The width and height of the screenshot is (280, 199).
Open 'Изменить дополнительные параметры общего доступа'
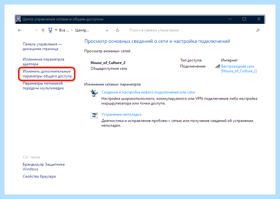tap(47, 74)
